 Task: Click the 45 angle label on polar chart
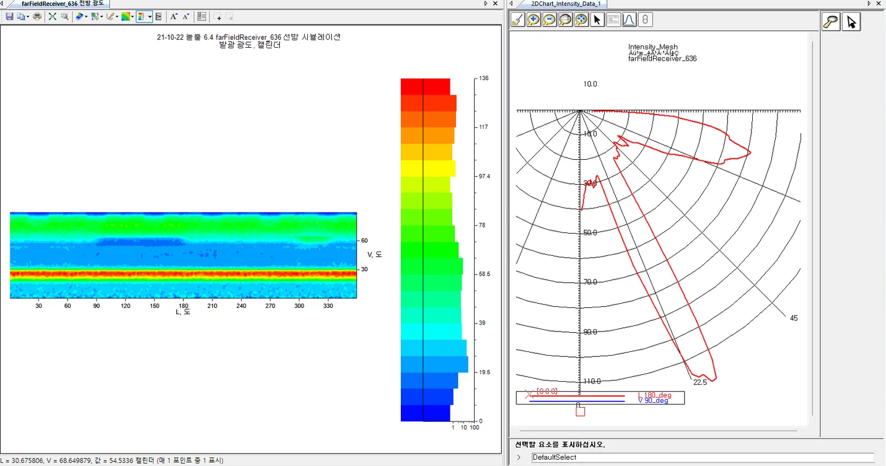point(794,318)
